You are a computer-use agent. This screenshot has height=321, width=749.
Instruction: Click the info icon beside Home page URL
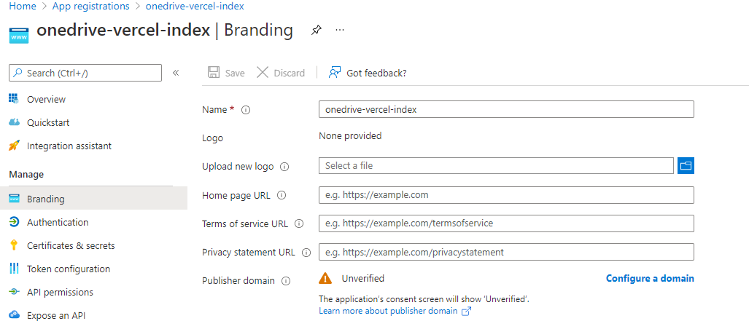click(x=282, y=195)
